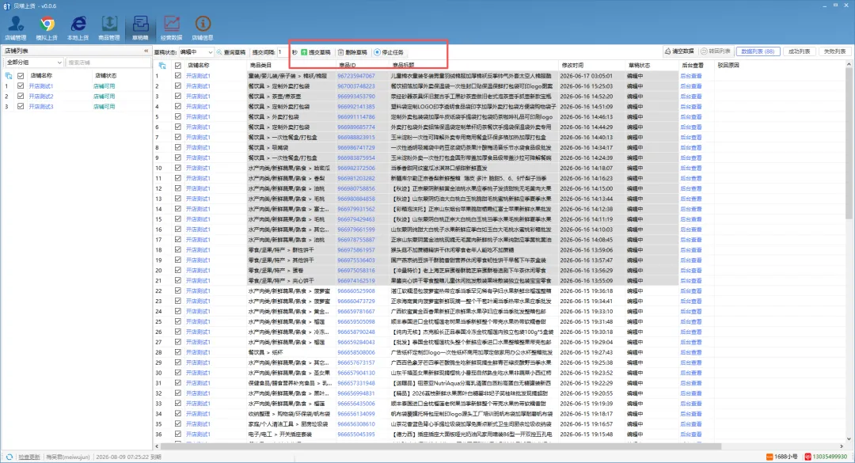Screen dimensions: 855x463
Task: Click shop link 开店测试2 in shop list
Action: click(x=41, y=96)
